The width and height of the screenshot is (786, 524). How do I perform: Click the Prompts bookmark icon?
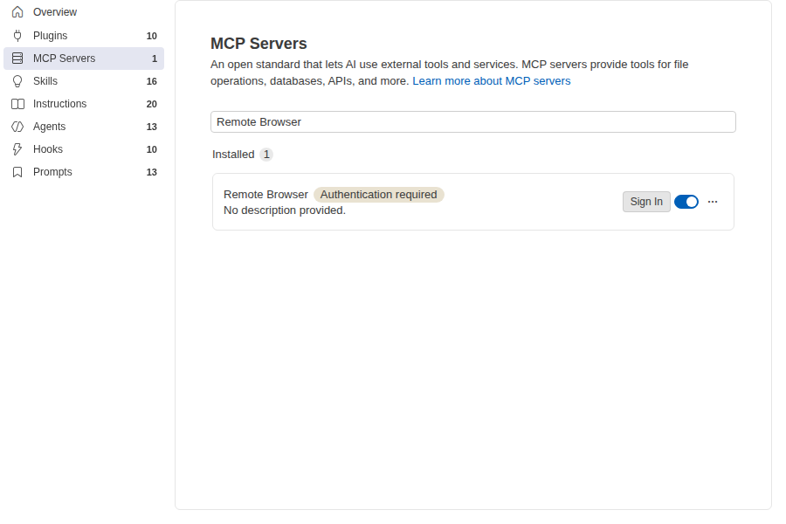pyautogui.click(x=17, y=172)
